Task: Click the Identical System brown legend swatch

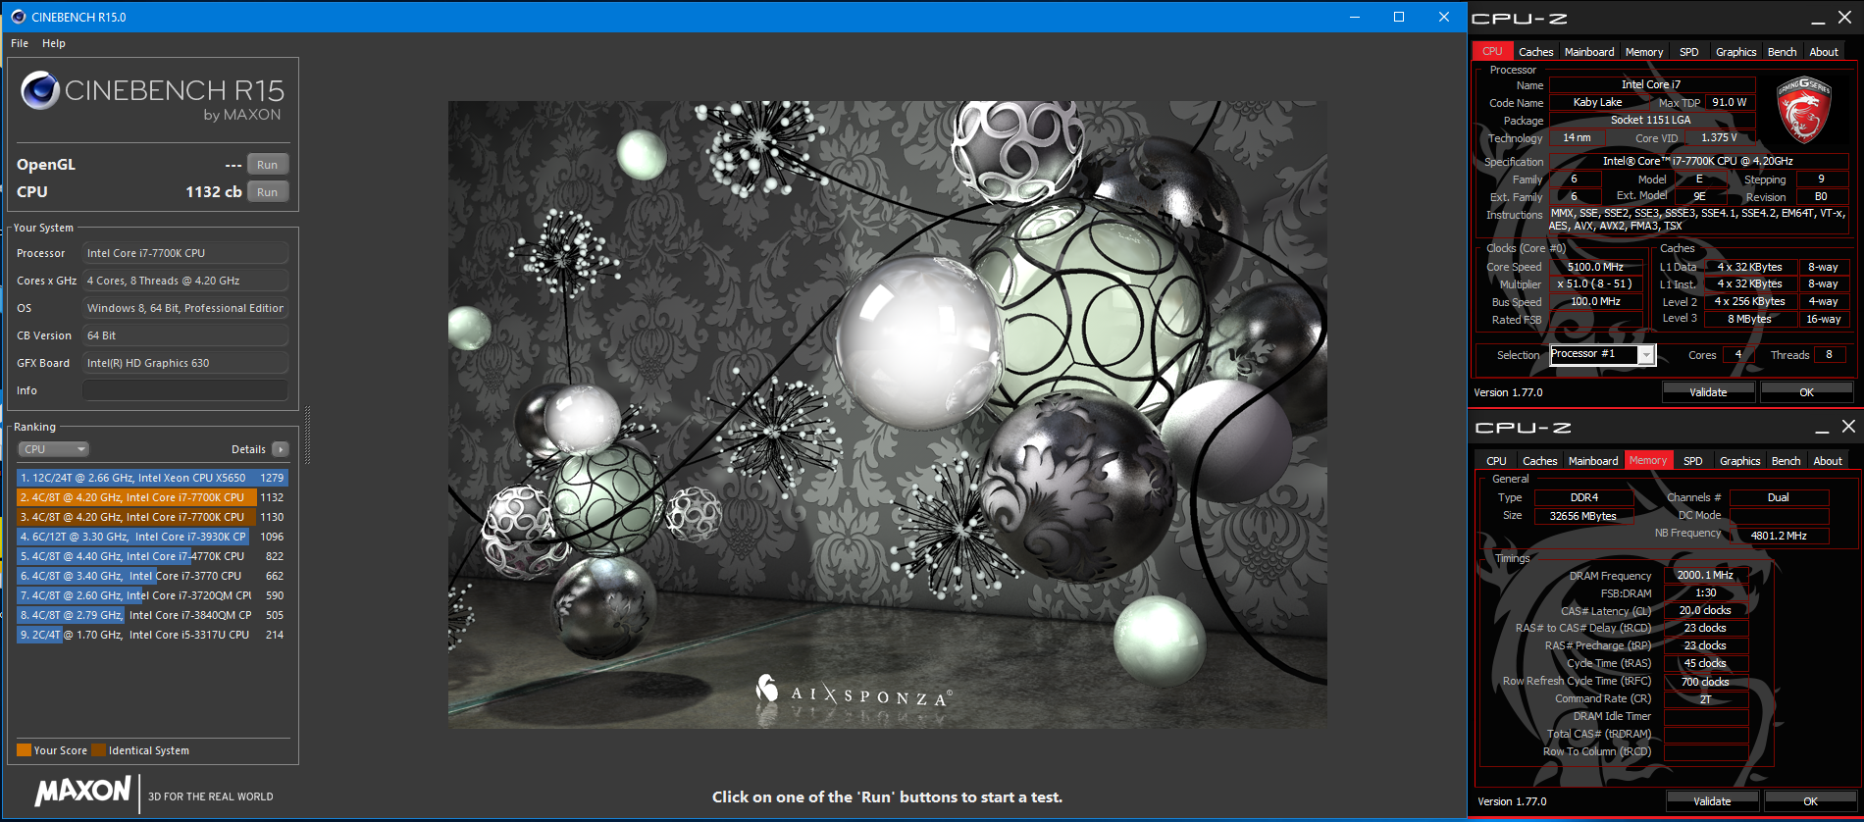Action: point(98,750)
